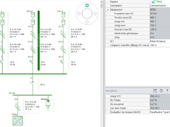
Task: Click the list view icon in Resultats header
Action: (155, 91)
